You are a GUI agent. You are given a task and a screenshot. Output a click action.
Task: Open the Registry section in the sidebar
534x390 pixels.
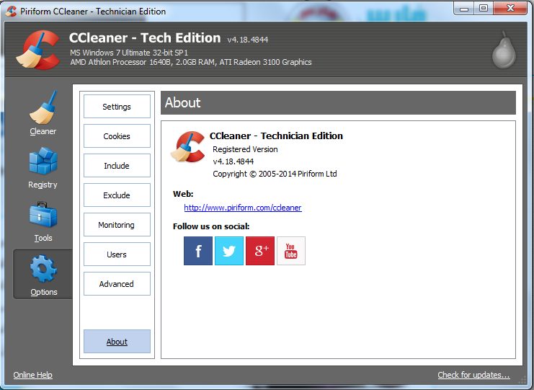(43, 167)
